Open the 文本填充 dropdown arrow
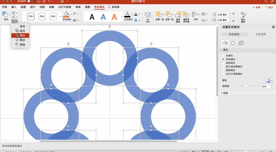 pyautogui.click(x=132, y=14)
